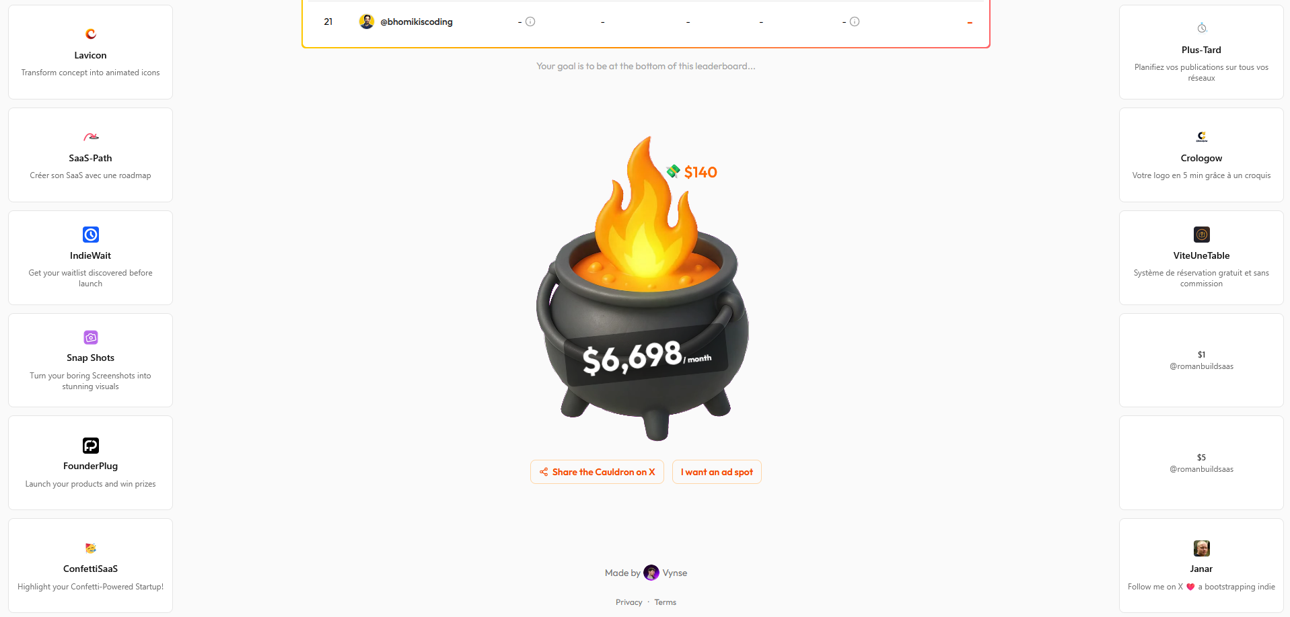Viewport: 1290px width, 617px height.
Task: Click the info icon next to first dash in row 21
Action: pyautogui.click(x=530, y=22)
